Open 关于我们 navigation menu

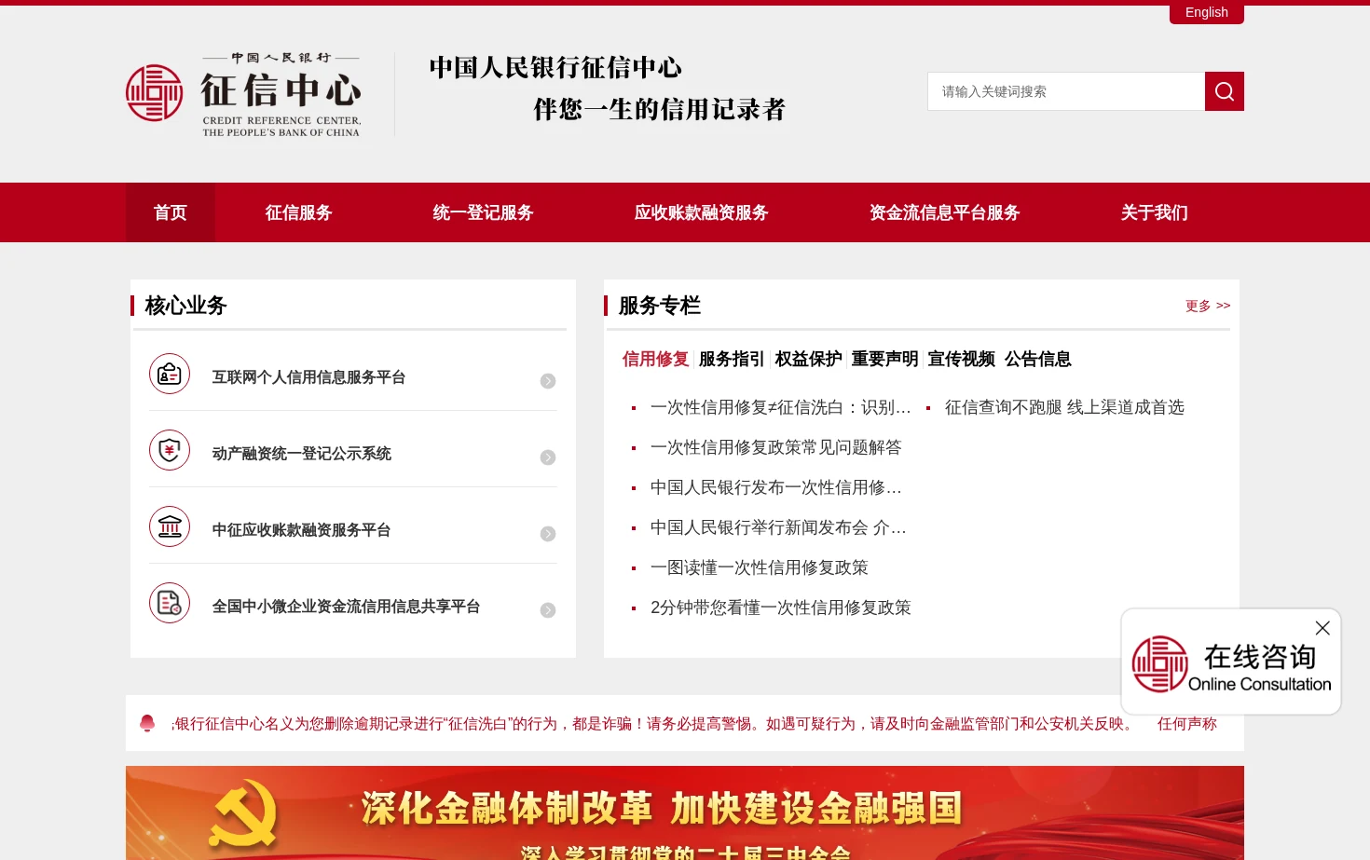(x=1155, y=212)
